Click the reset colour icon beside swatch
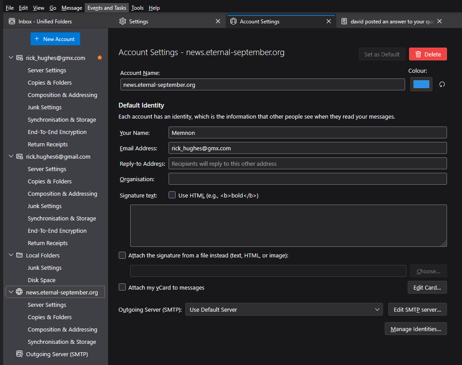The image size is (462, 365). tap(442, 85)
